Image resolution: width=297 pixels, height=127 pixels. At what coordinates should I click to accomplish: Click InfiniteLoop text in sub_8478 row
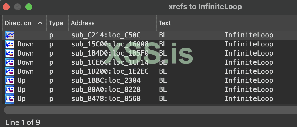point(249,99)
